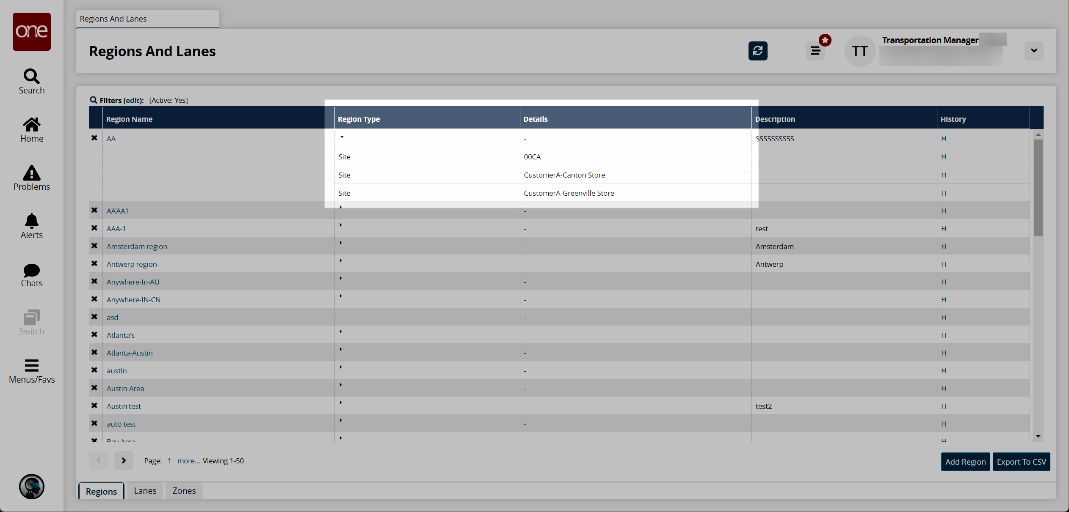Open the assistant avatar icon
The height and width of the screenshot is (512, 1069).
(x=31, y=486)
